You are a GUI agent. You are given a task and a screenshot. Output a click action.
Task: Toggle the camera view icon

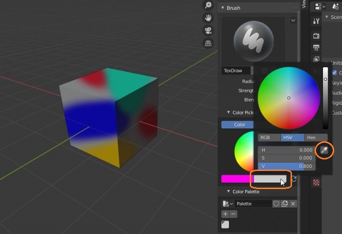pos(208,31)
